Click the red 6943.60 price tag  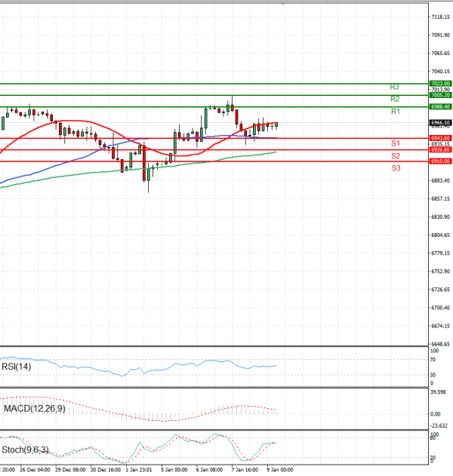tap(440, 138)
